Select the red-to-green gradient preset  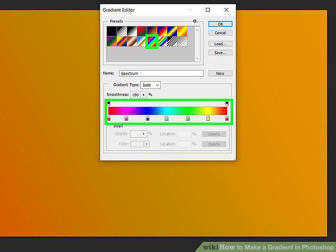(x=142, y=31)
